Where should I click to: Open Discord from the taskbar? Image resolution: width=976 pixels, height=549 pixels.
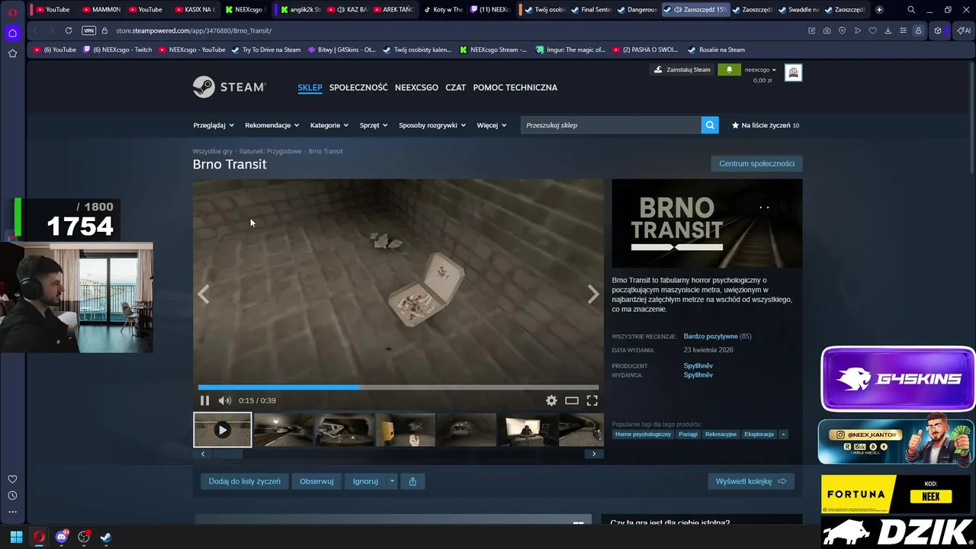tap(62, 537)
